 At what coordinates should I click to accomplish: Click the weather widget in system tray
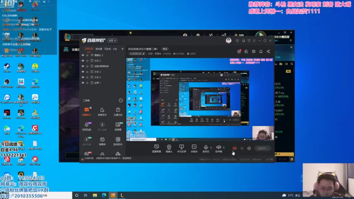coord(291,195)
